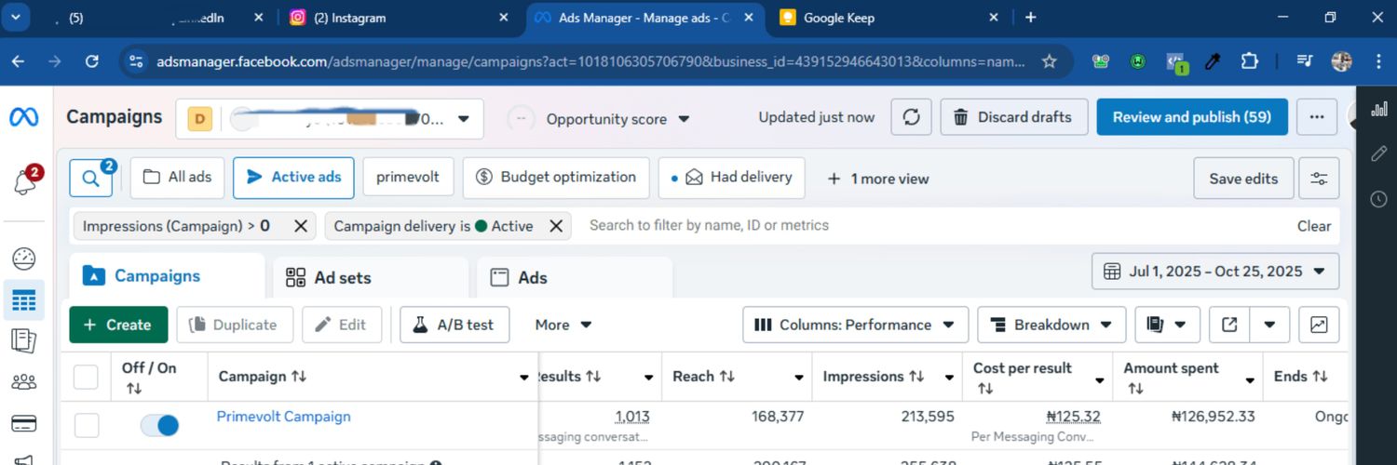This screenshot has width=1397, height=465.
Task: Click the site information icon in address bar
Action: click(136, 61)
